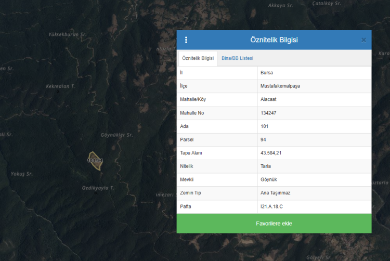Select the Pafta value İ21.A.18.C
This screenshot has width=390, height=261.
(x=271, y=207)
